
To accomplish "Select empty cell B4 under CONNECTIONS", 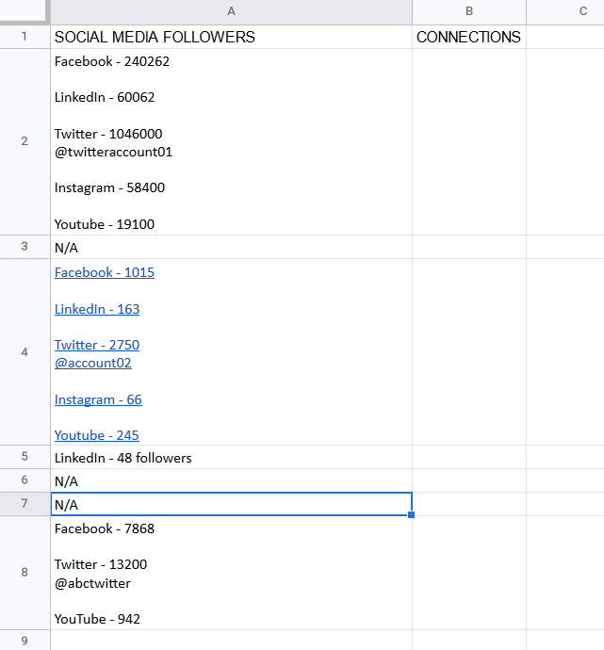I will point(469,352).
